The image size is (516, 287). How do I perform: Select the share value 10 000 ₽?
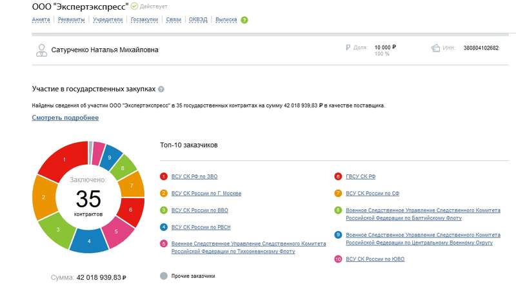point(385,47)
